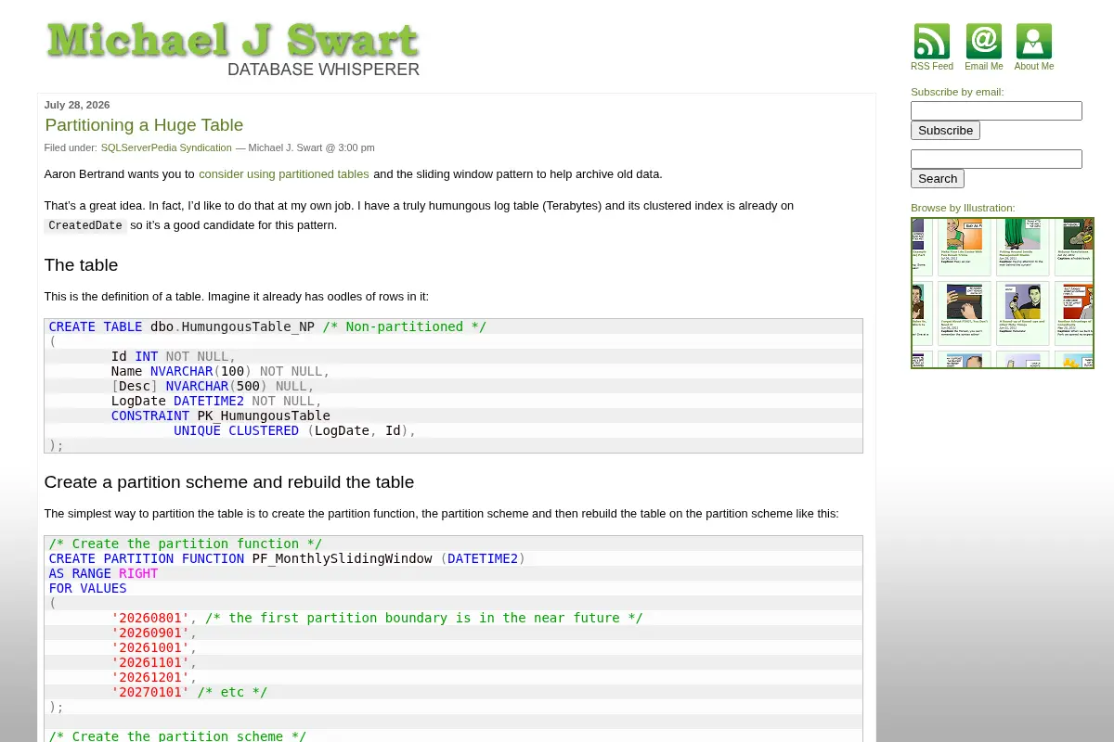The image size is (1114, 742).
Task: Click the 'DATABASE WHISPERER' tagline
Action: click(x=324, y=70)
